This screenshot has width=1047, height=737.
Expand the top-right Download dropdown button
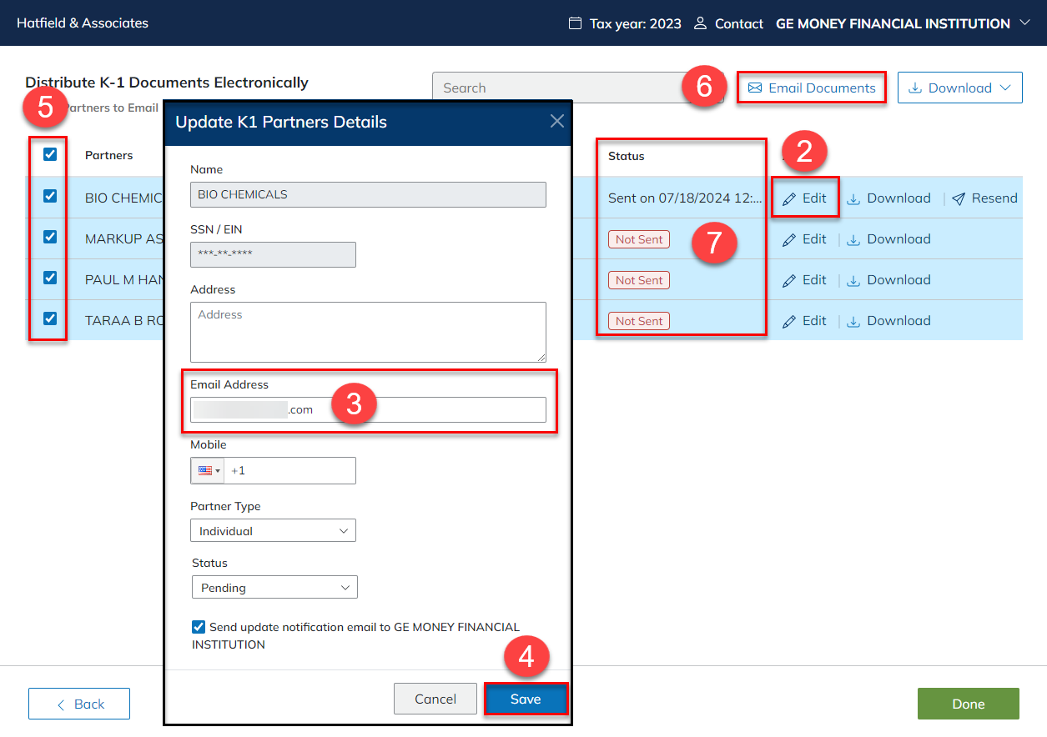click(x=959, y=88)
